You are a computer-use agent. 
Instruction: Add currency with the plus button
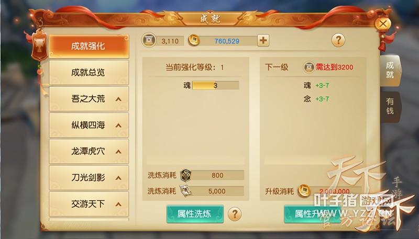(263, 41)
